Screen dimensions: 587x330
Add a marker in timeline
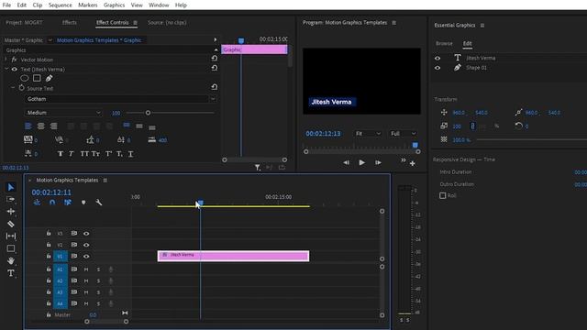pos(83,203)
